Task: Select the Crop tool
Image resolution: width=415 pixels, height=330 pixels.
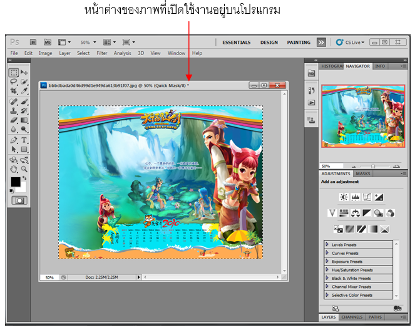Action: (x=14, y=91)
